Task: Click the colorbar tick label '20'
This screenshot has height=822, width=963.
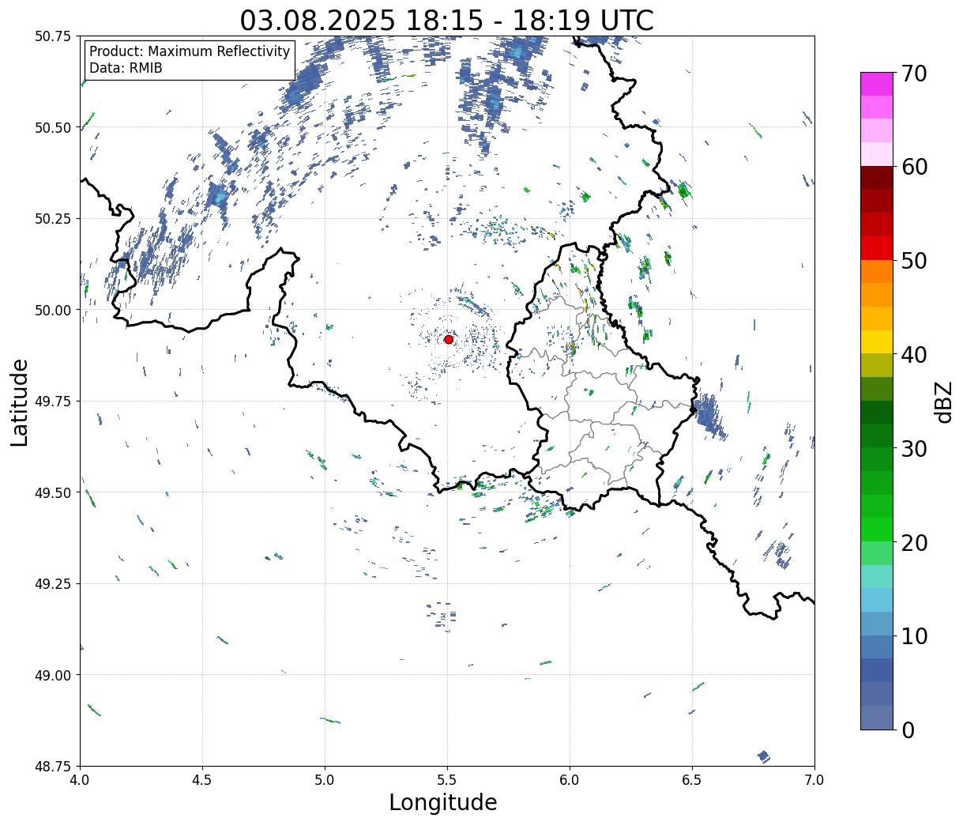Action: pyautogui.click(x=913, y=542)
